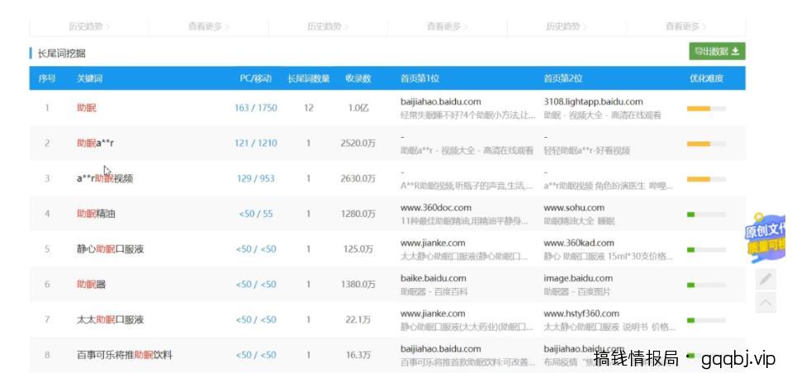Click PC/移动 value in 助眠器 row
Viewport: 792px width, 373px height.
255,285
